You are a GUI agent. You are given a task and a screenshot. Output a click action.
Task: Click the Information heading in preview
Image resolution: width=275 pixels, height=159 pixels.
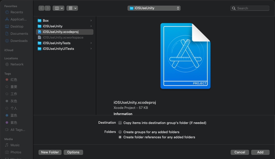point(123,114)
